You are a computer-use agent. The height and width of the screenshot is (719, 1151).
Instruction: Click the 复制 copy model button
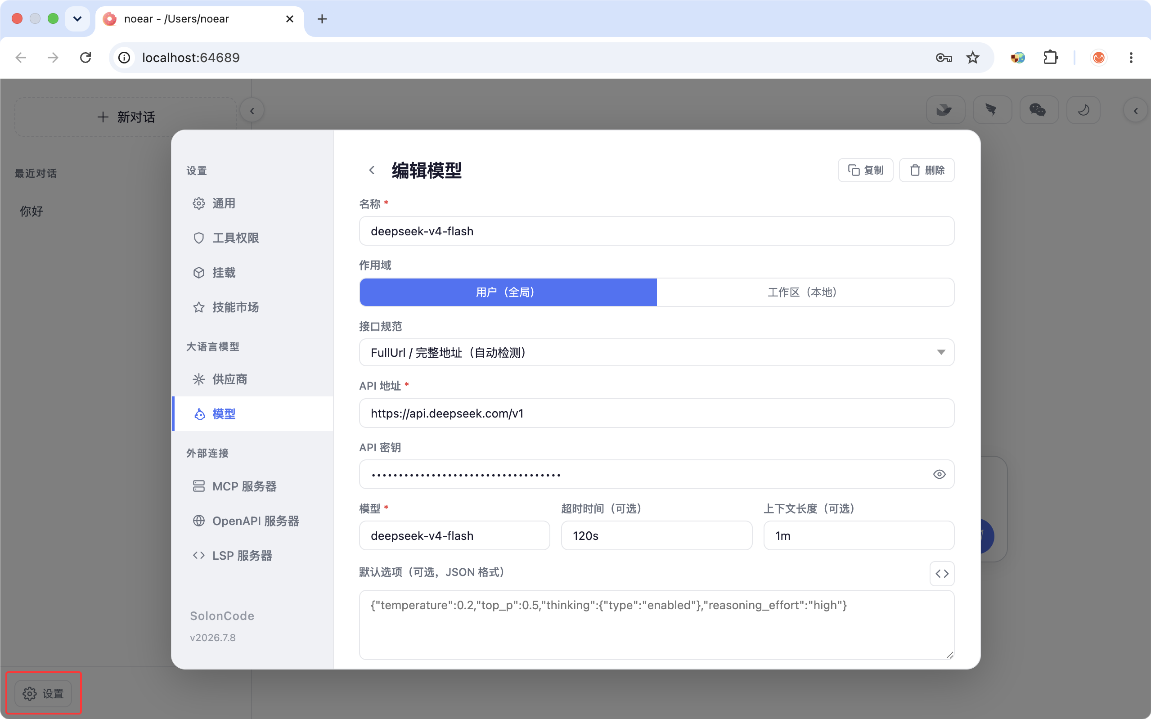(865, 170)
